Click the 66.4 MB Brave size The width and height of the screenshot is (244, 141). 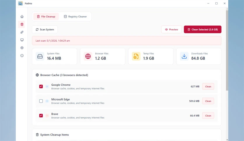coord(195,116)
